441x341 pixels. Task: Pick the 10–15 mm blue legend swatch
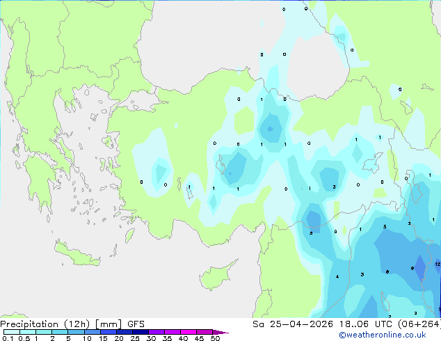point(92,332)
